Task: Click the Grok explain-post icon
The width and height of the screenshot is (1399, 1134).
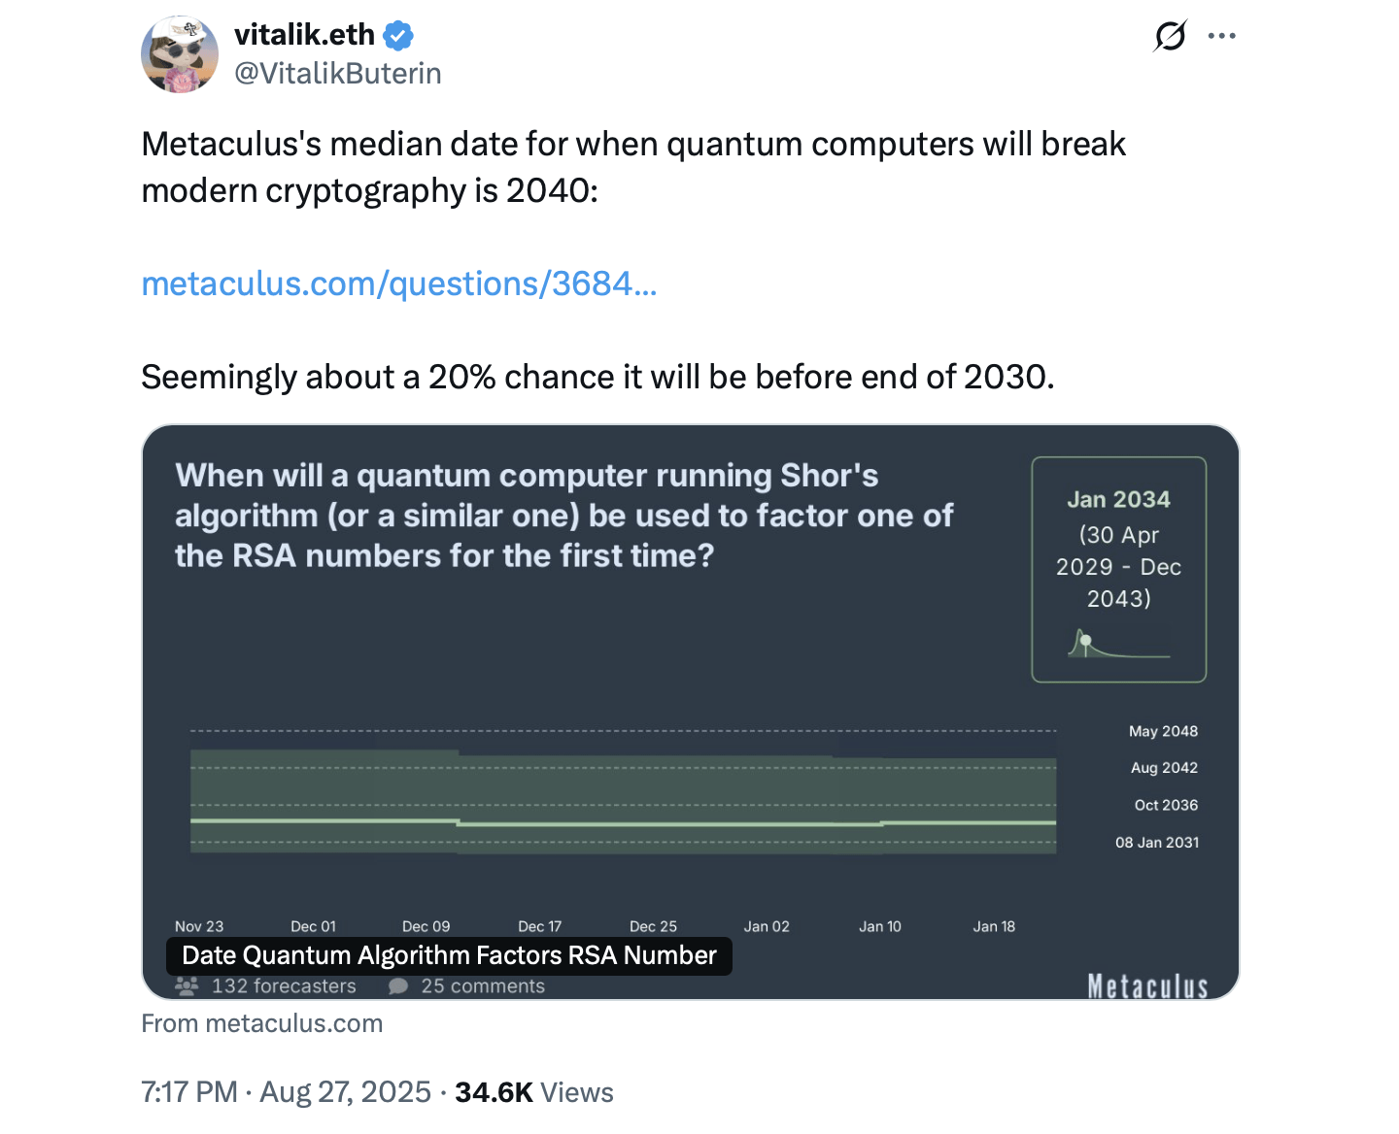Action: (x=1170, y=37)
